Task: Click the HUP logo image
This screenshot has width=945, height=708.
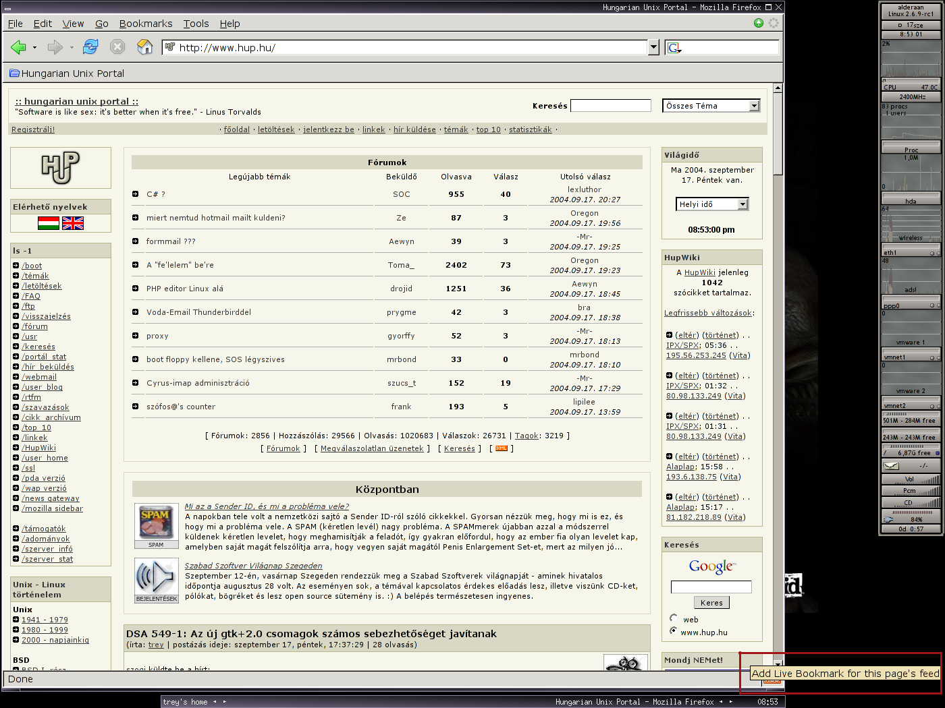Action: click(60, 168)
